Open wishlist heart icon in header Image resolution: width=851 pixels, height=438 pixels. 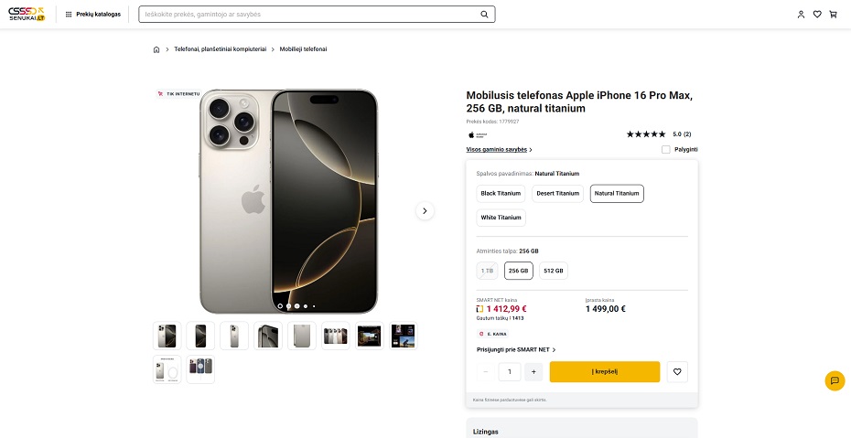[x=817, y=15]
